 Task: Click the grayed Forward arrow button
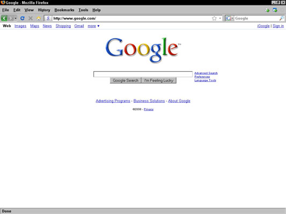tap(11, 18)
